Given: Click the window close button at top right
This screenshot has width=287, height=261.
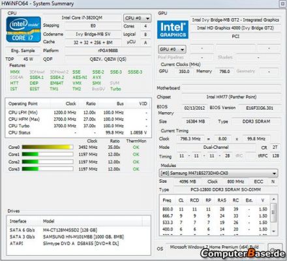Looking at the screenshot, I should pos(282,4).
